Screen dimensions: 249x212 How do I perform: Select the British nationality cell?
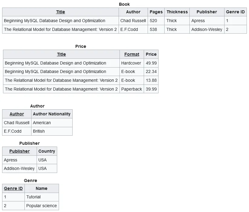pyautogui.click(x=40, y=131)
